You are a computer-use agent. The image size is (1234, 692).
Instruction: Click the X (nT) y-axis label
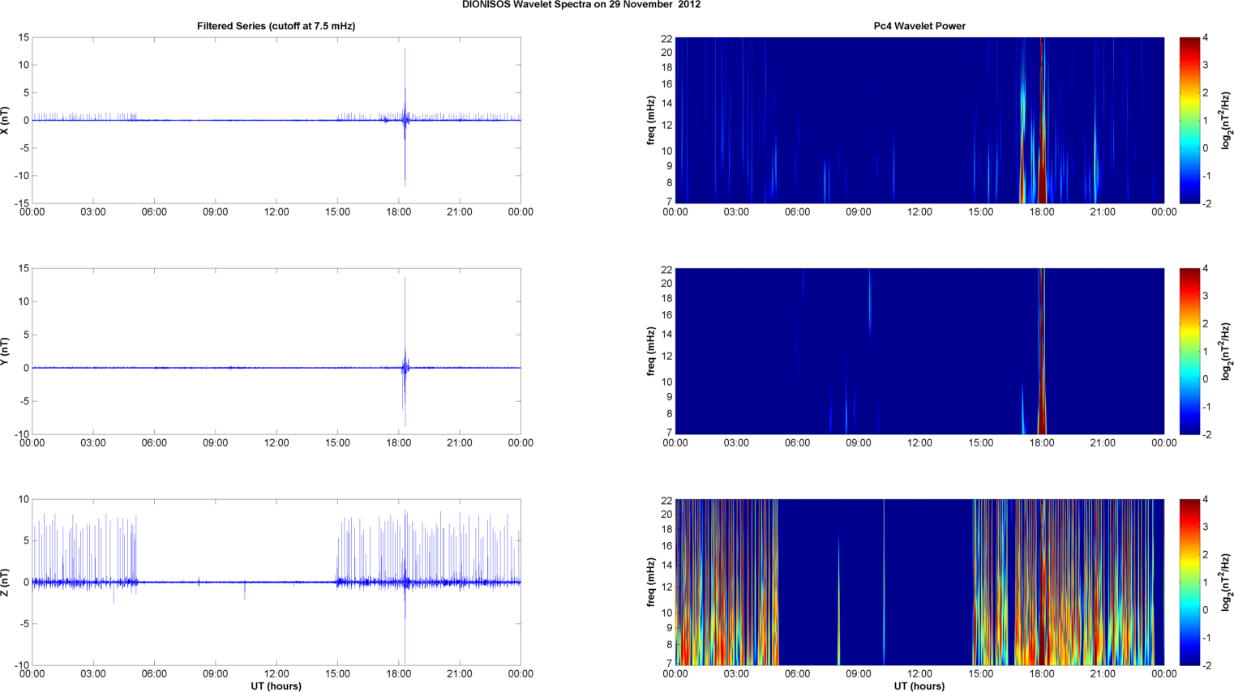coord(6,121)
